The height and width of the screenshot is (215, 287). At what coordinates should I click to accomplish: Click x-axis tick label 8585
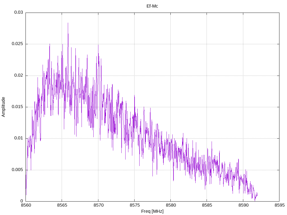pos(207,205)
